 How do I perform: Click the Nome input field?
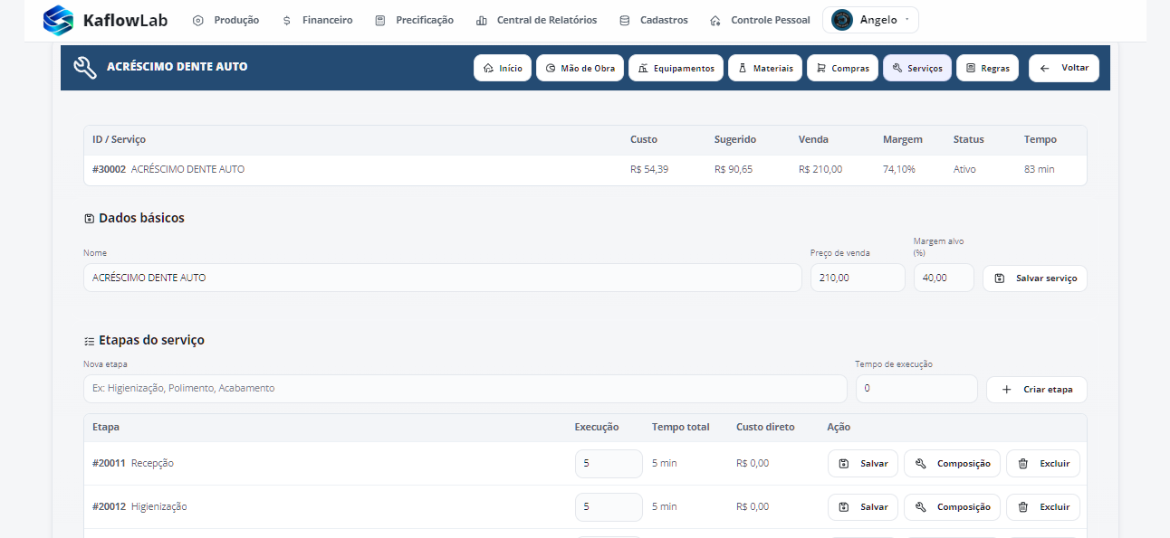point(443,278)
